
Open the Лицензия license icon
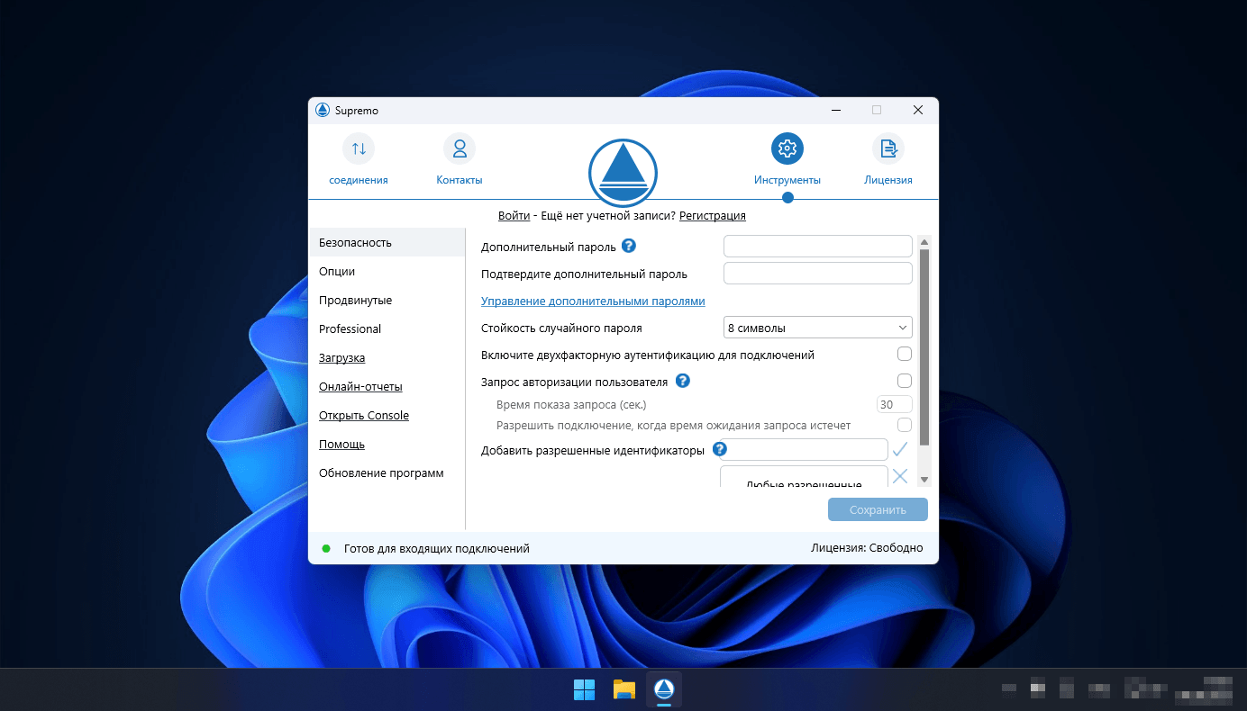coord(888,148)
